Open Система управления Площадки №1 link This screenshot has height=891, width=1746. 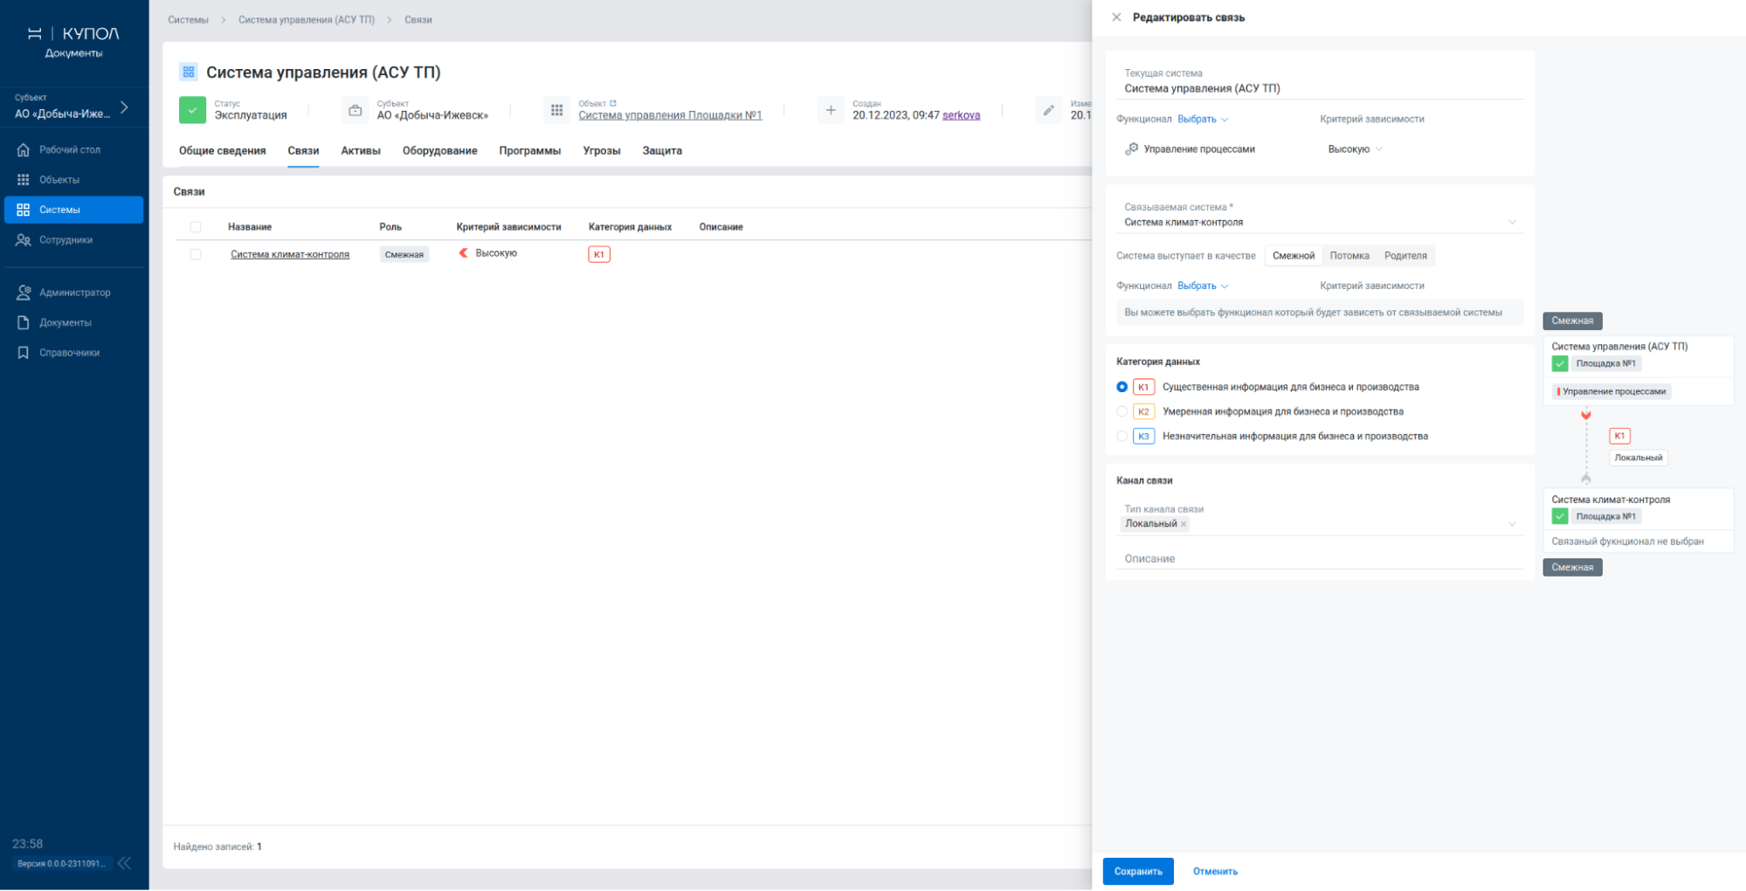tap(670, 115)
